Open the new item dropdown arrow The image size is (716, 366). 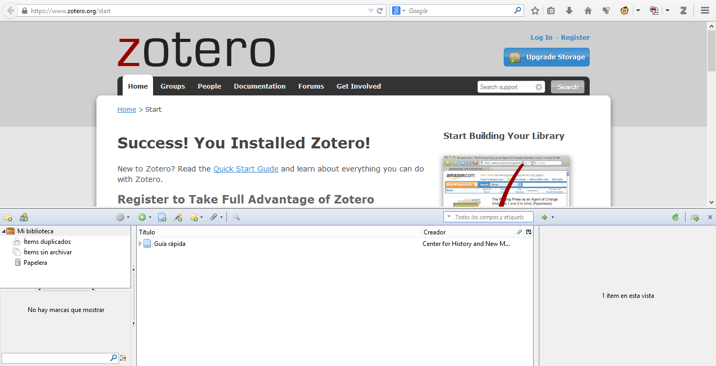click(x=149, y=217)
